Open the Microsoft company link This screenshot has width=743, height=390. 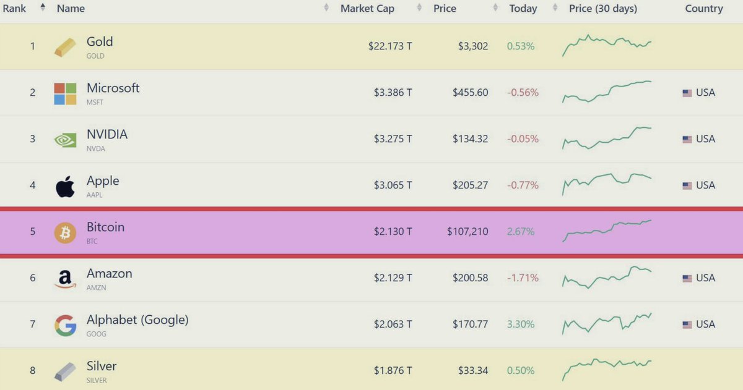113,88
